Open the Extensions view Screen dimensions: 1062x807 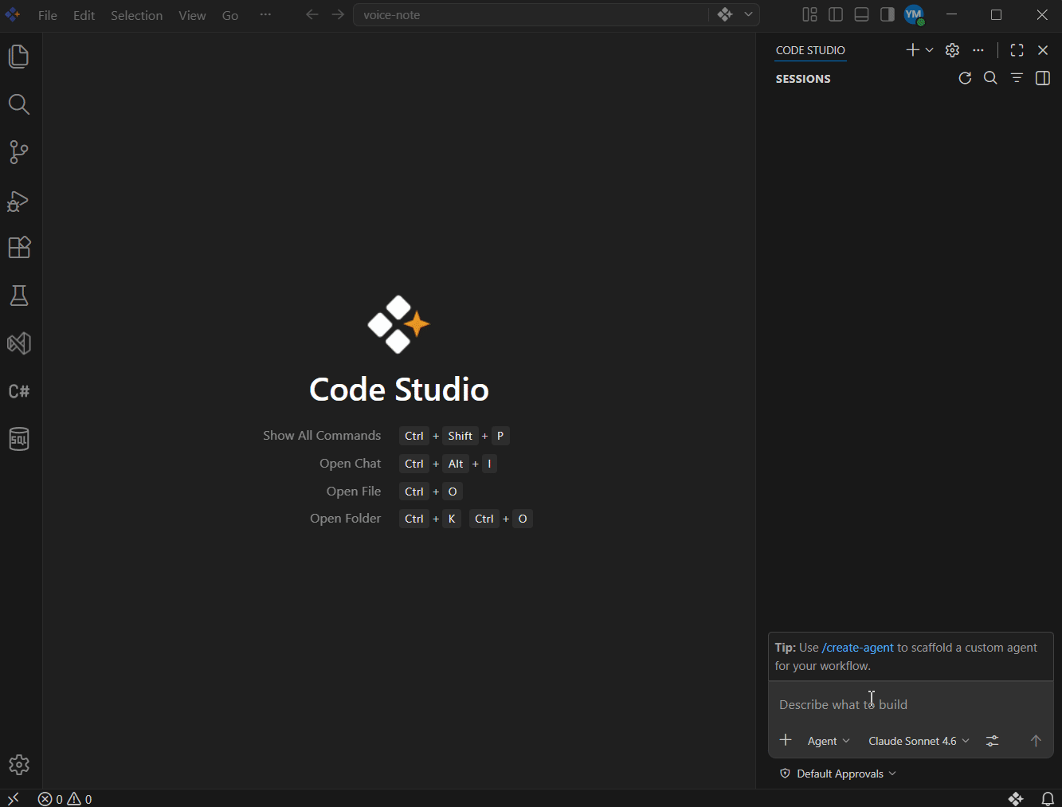[x=19, y=248]
